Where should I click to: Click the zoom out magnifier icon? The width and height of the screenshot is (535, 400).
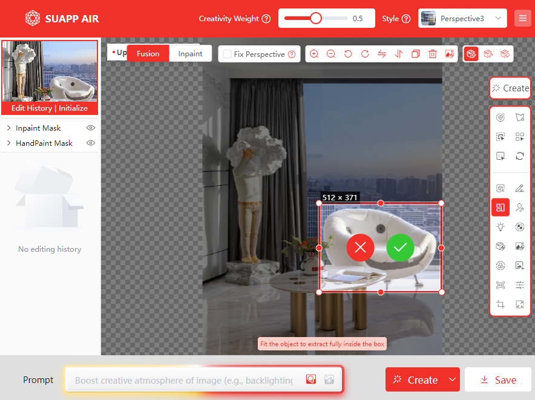coord(331,54)
